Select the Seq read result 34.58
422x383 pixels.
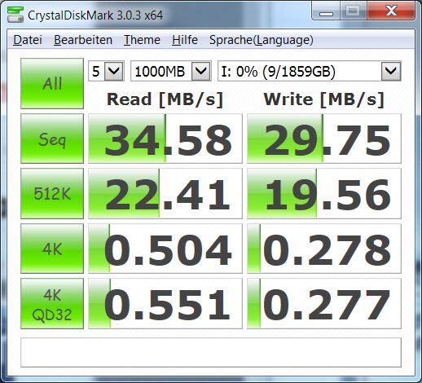[165, 139]
